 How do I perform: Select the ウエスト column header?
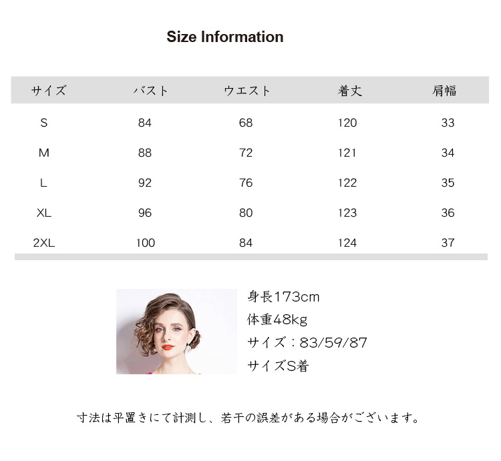[247, 91]
